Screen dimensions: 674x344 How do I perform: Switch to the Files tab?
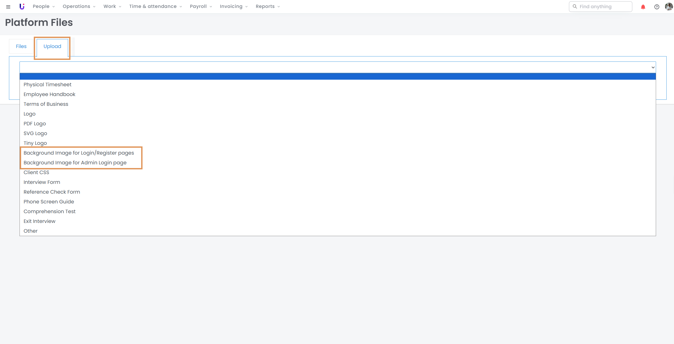click(21, 46)
